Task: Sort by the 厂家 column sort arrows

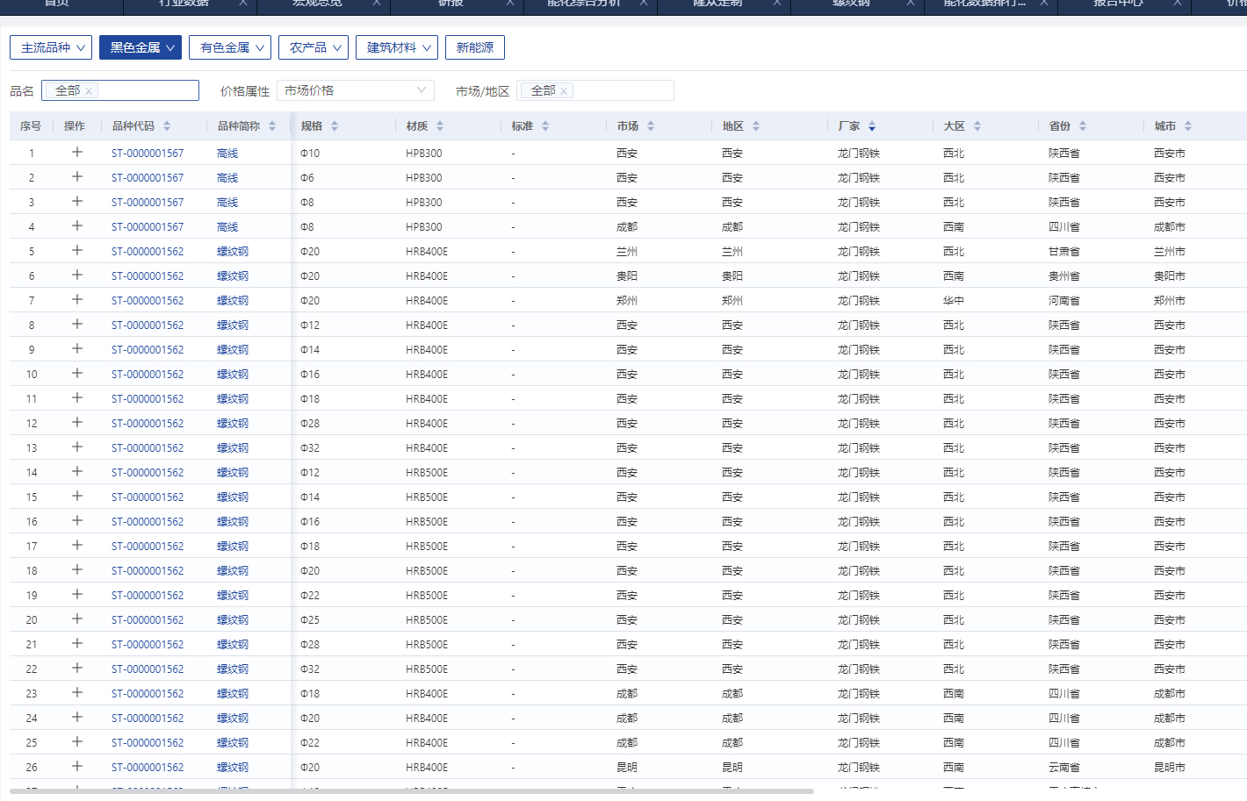Action: pos(872,126)
